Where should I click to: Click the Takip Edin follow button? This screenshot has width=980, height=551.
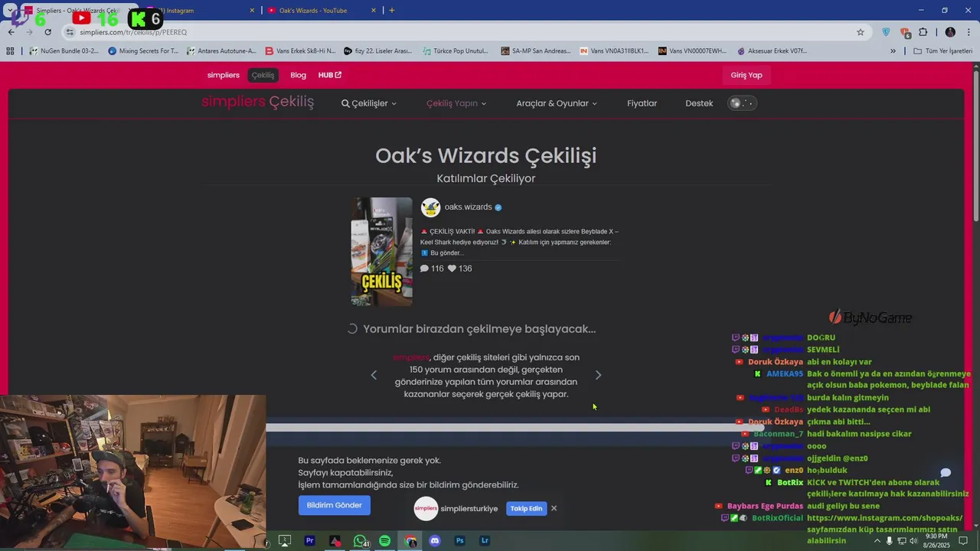(x=526, y=508)
